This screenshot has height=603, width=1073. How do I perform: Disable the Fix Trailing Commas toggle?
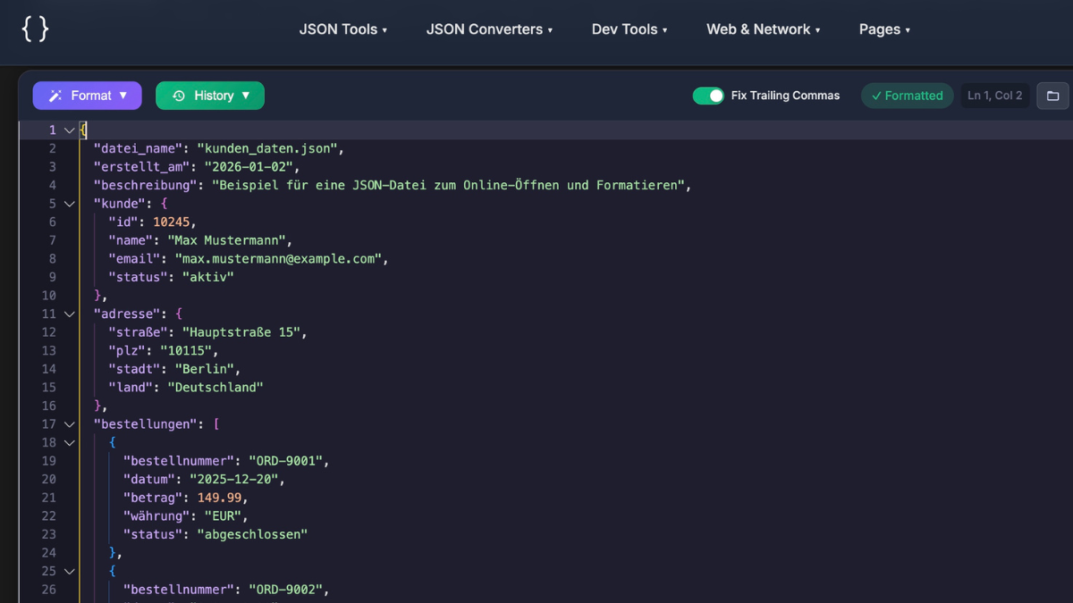(708, 96)
